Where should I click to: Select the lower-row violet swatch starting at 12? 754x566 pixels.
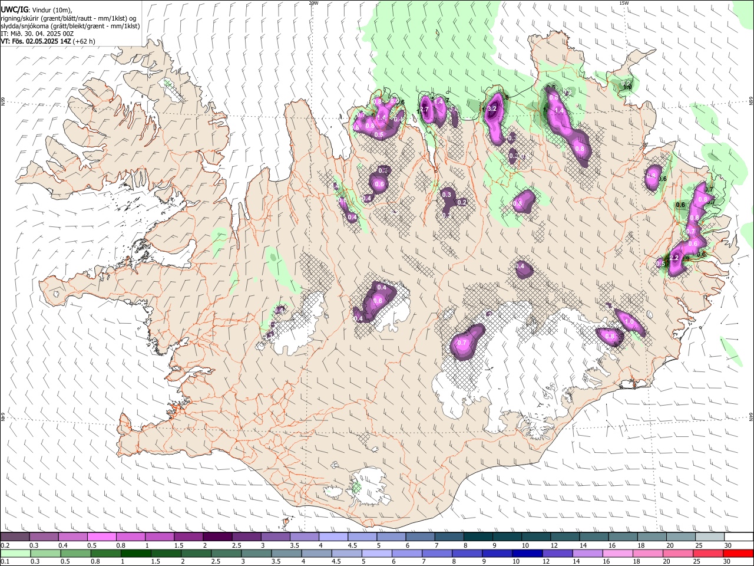(x=558, y=553)
